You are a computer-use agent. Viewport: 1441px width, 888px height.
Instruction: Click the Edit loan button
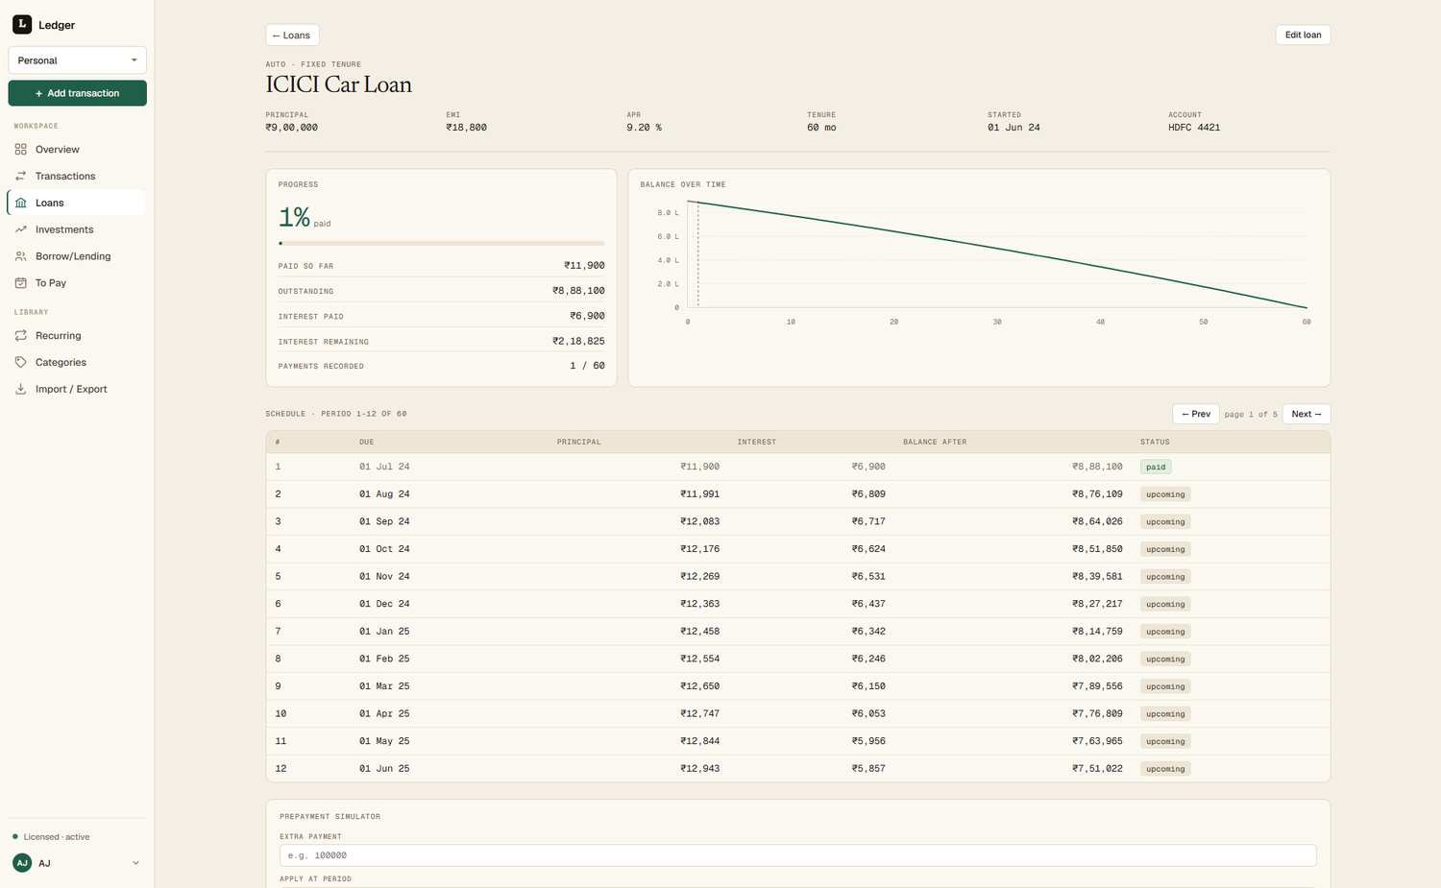(x=1303, y=36)
